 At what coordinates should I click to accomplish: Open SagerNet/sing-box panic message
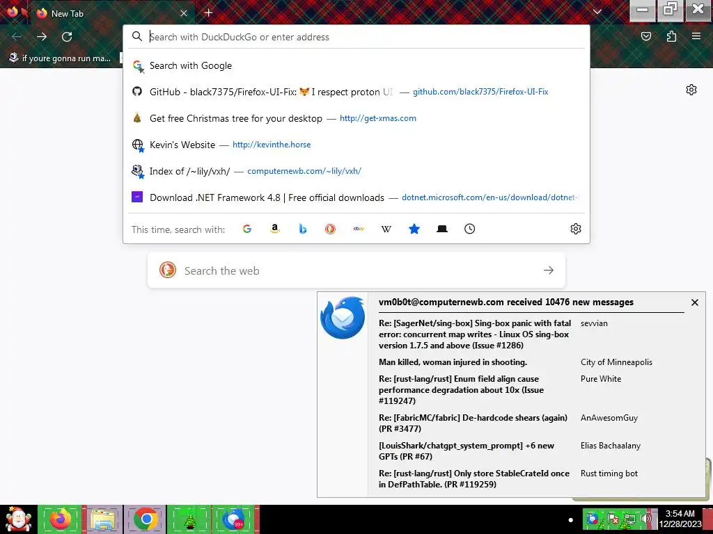coord(475,334)
